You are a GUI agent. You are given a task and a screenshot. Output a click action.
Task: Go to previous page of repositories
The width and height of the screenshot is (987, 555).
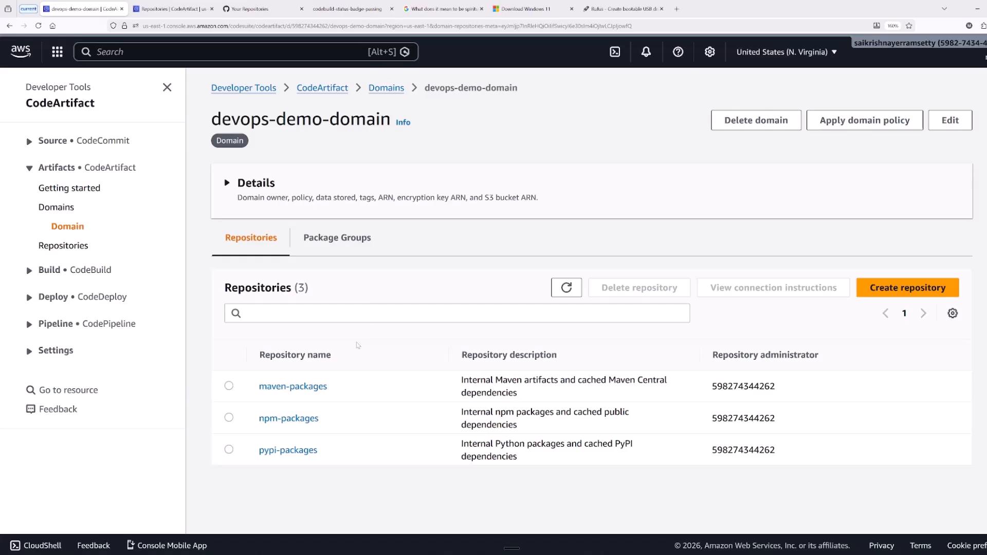point(885,313)
